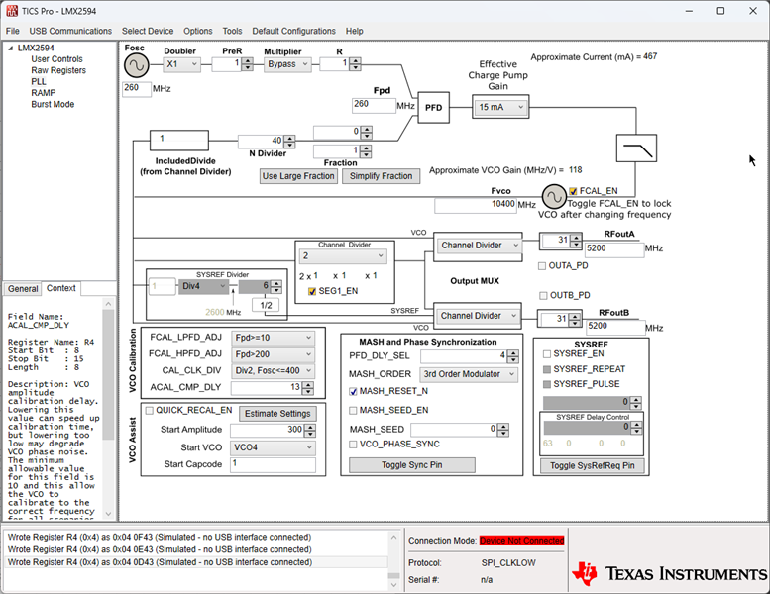Click the Fvco frequency field

pos(476,205)
